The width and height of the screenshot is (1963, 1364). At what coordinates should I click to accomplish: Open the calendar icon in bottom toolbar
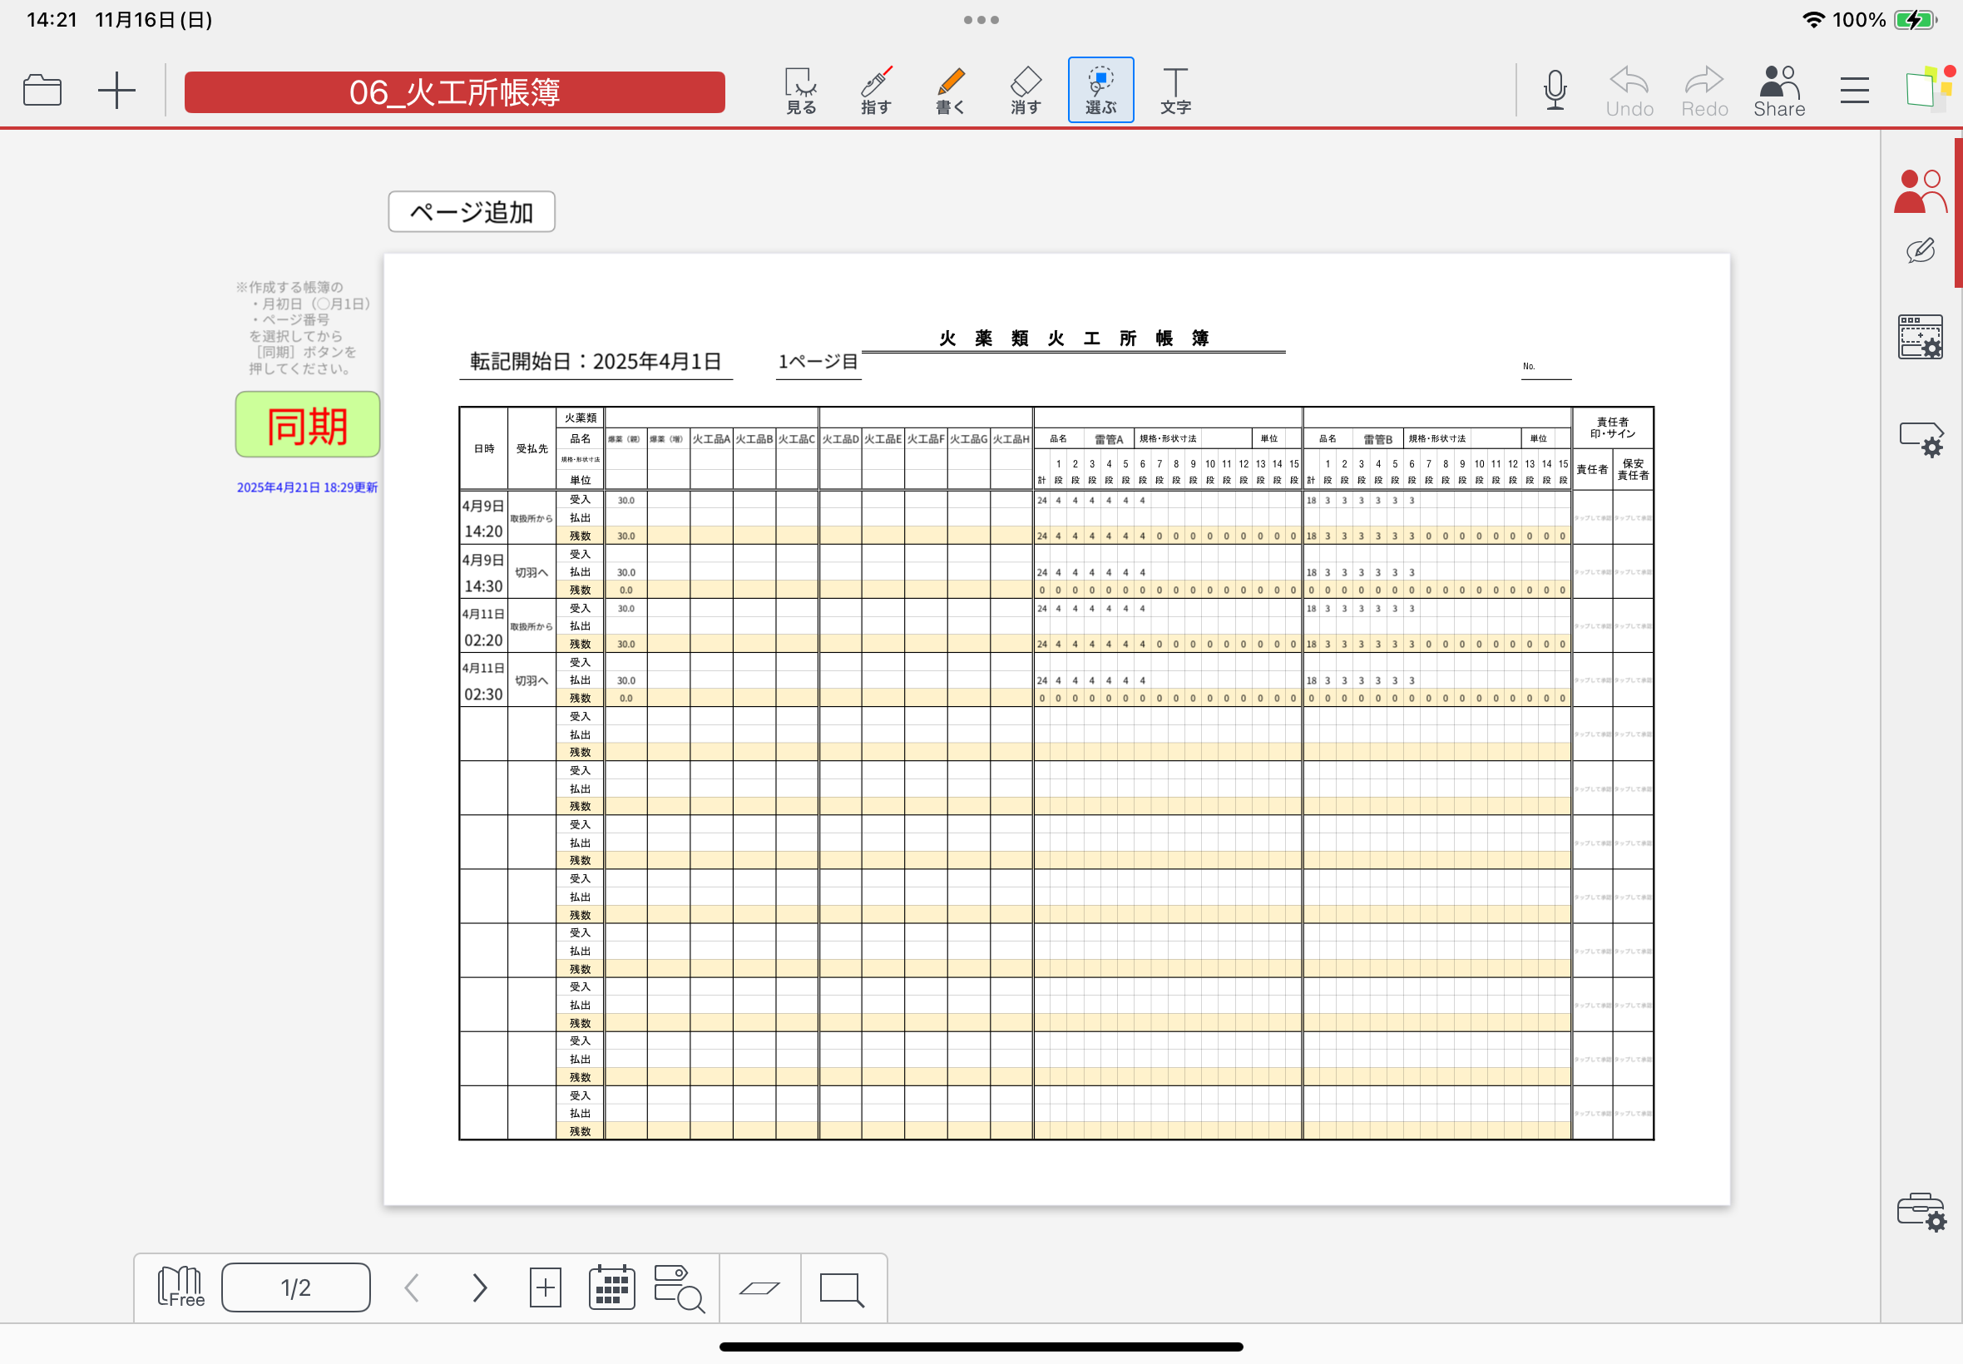(x=611, y=1287)
